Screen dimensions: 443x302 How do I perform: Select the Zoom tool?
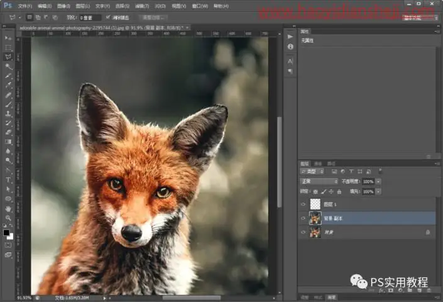tap(8, 218)
